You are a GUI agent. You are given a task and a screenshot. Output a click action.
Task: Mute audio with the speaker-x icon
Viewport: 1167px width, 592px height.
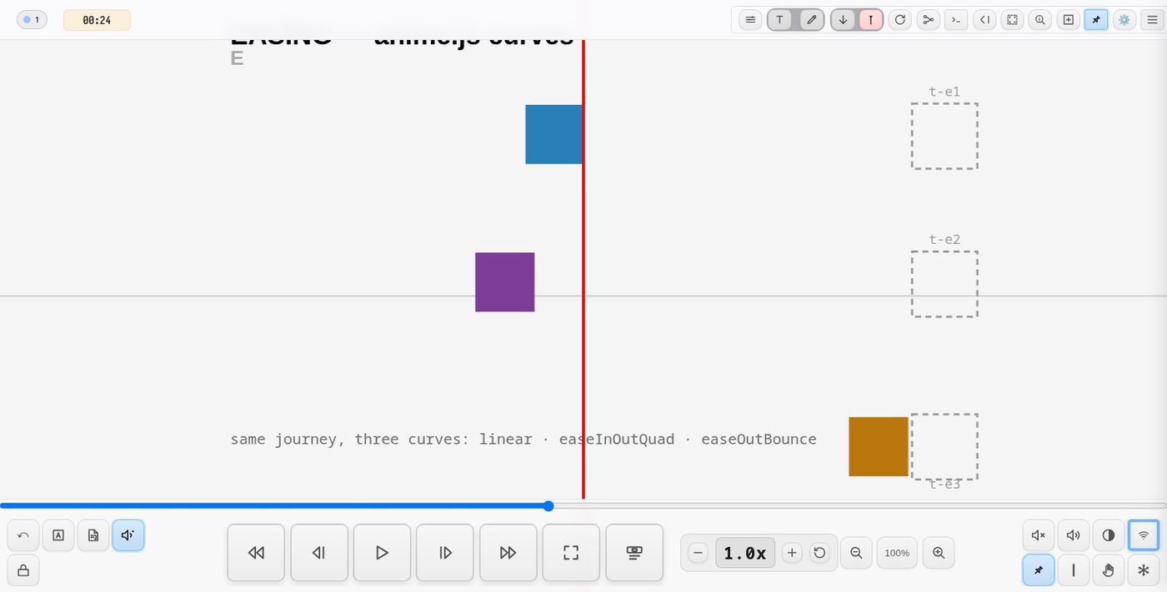tap(1039, 535)
